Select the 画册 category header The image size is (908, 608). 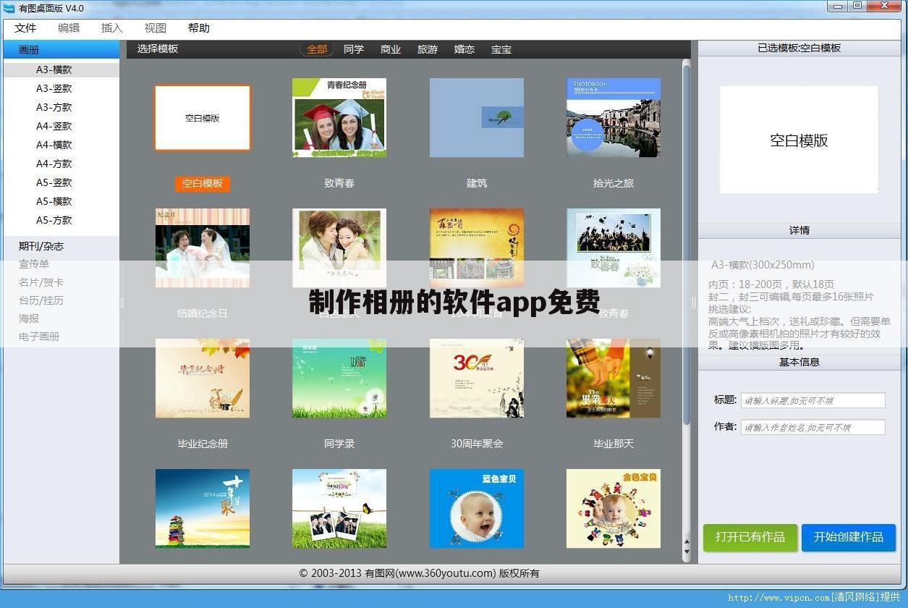(61, 50)
